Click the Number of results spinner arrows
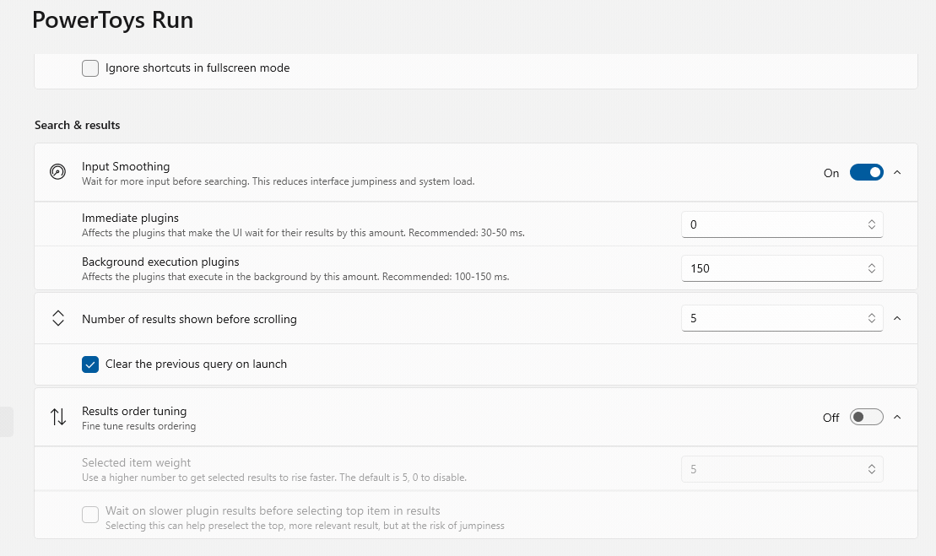This screenshot has height=556, width=936. (871, 318)
